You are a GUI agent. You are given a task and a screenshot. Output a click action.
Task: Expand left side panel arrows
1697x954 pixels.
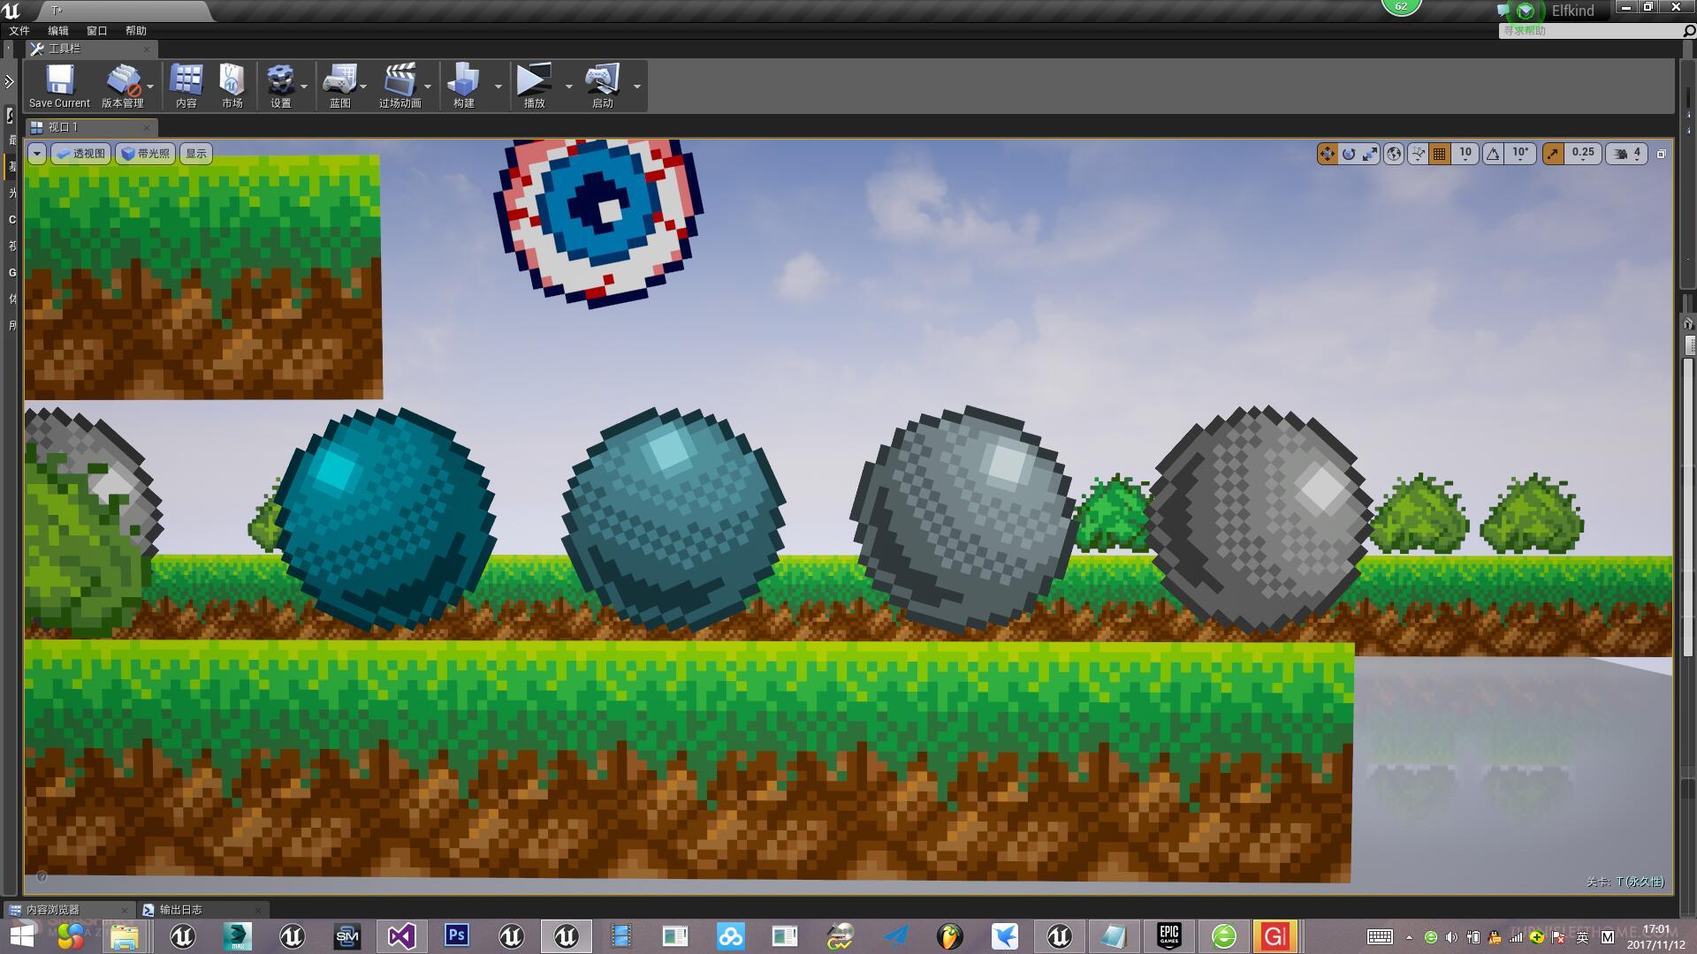point(9,82)
